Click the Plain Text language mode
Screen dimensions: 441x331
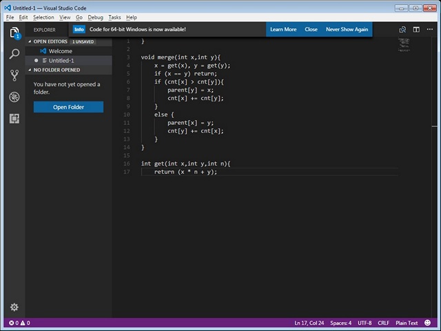pos(407,323)
